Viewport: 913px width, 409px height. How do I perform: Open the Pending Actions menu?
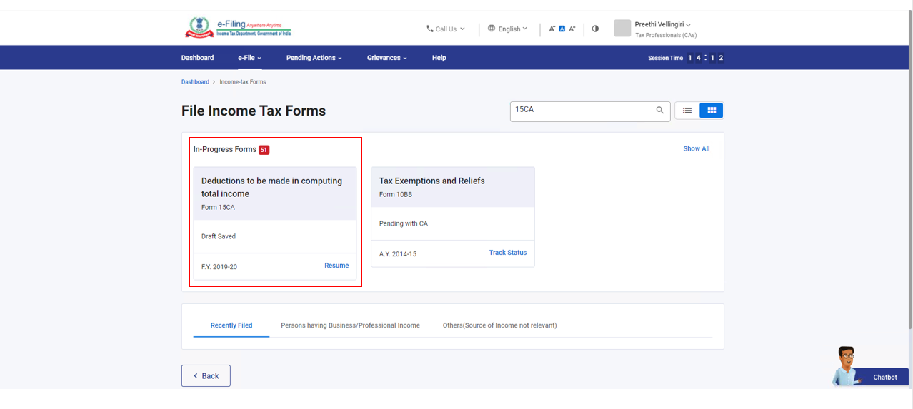(314, 58)
